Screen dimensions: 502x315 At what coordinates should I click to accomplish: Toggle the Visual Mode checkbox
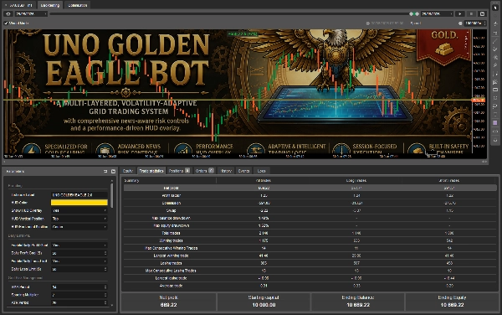click(6, 23)
